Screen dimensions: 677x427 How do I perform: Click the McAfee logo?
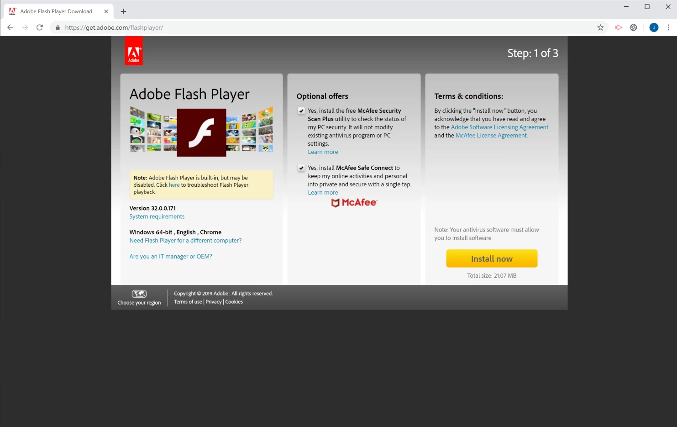coord(354,202)
